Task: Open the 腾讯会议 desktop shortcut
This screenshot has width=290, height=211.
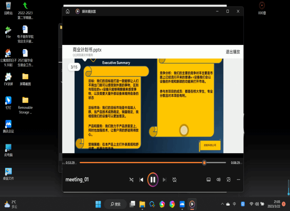Action: 8,126
